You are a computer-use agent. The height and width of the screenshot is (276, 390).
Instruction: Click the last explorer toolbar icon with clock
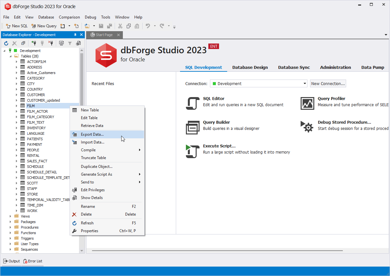78,43
